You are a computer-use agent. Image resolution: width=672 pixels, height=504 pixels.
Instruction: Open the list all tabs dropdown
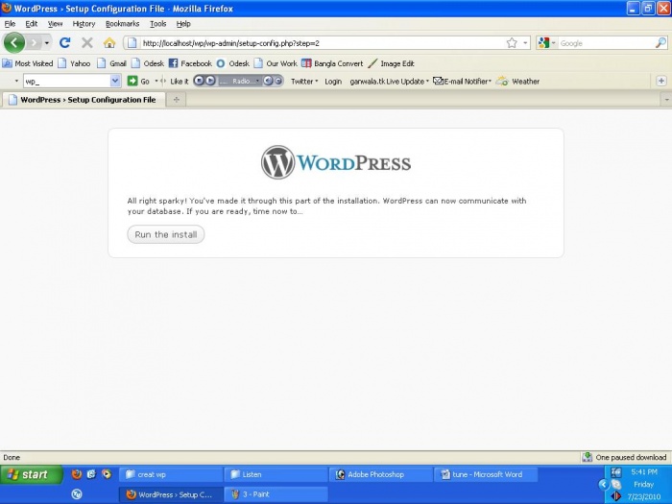(666, 100)
